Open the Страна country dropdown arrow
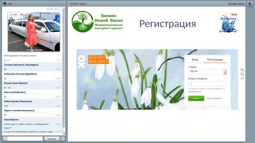 [x=225, y=72]
